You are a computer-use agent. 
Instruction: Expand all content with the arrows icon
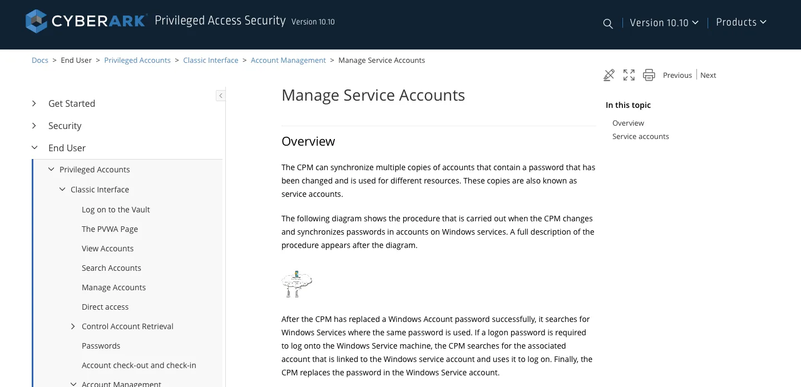click(629, 75)
